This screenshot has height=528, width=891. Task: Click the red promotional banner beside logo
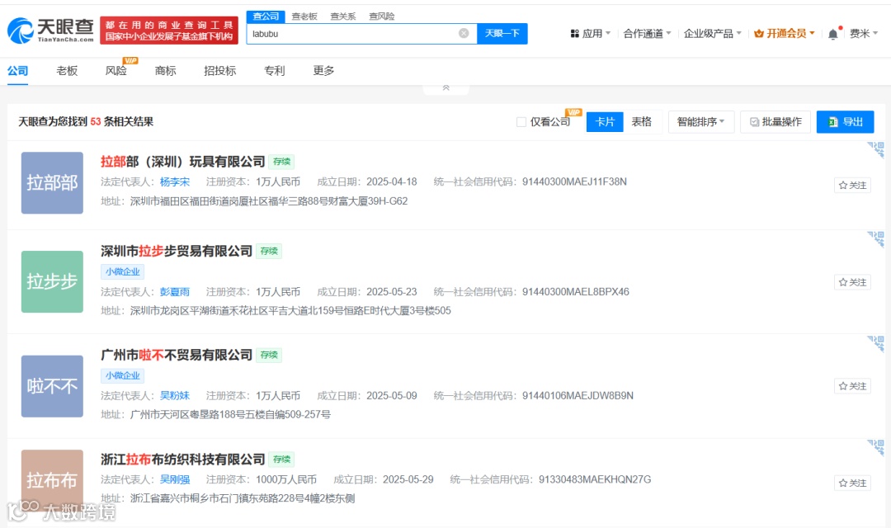coord(169,31)
